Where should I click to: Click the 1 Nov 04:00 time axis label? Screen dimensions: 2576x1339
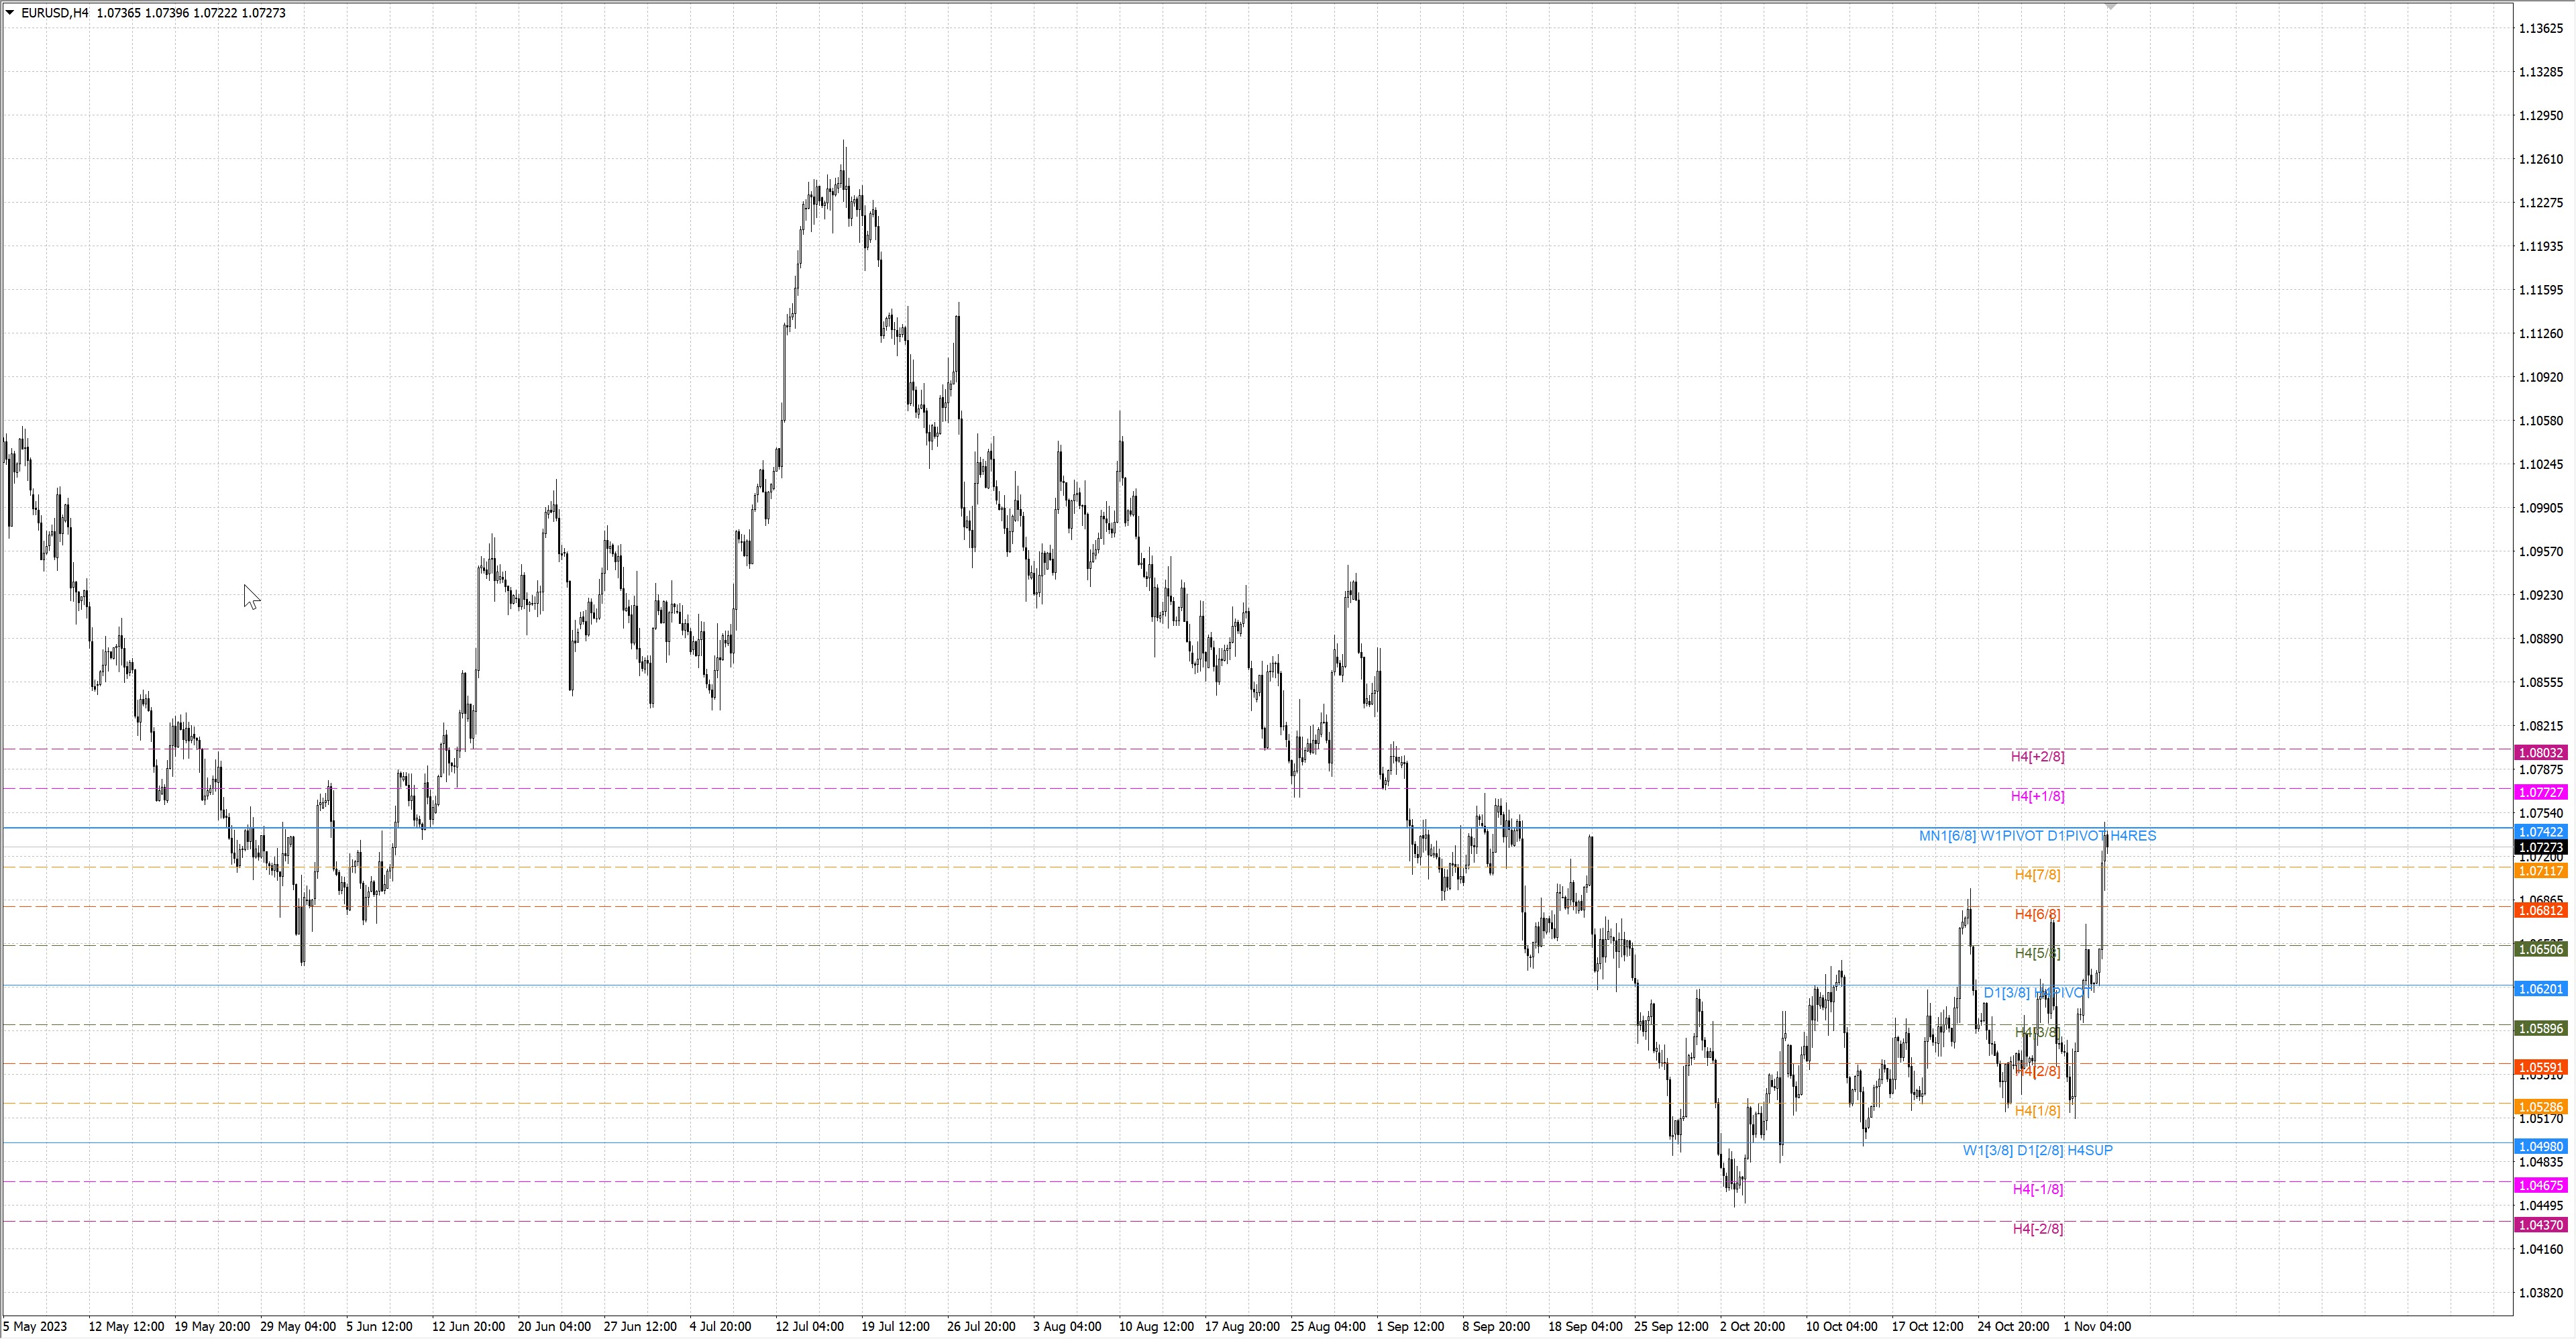pyautogui.click(x=2097, y=1327)
